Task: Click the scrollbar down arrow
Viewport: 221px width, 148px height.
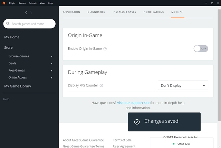Action: click(219, 147)
